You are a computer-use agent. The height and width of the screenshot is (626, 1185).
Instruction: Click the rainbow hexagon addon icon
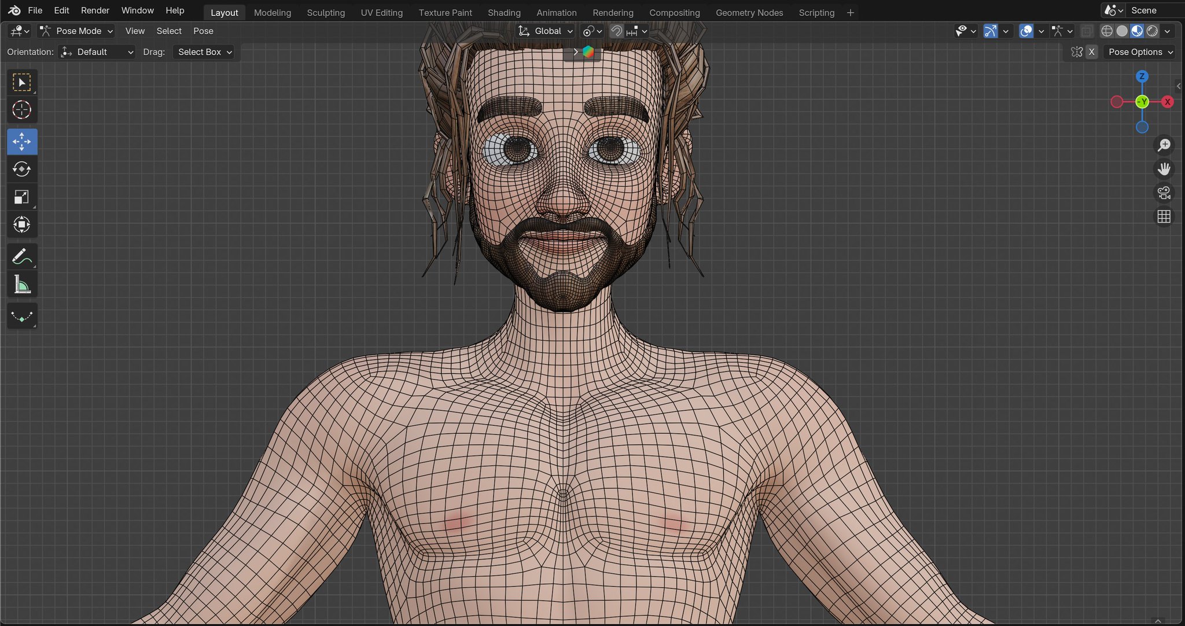pyautogui.click(x=588, y=52)
